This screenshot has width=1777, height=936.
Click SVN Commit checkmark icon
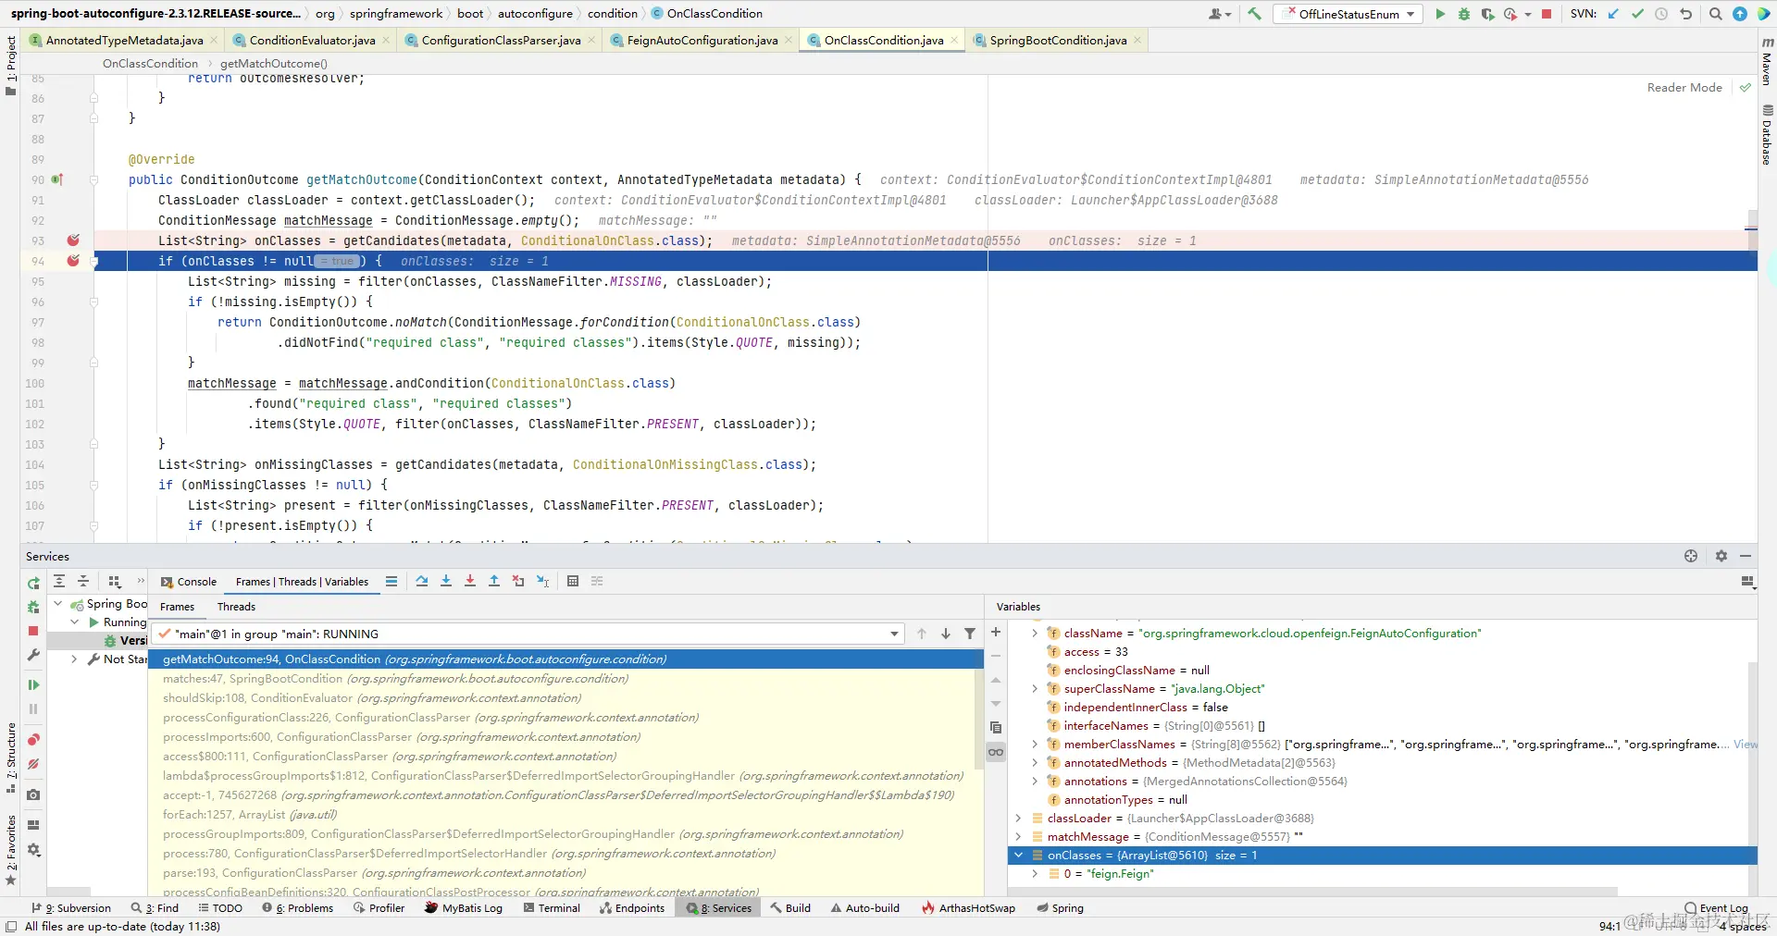tap(1637, 14)
